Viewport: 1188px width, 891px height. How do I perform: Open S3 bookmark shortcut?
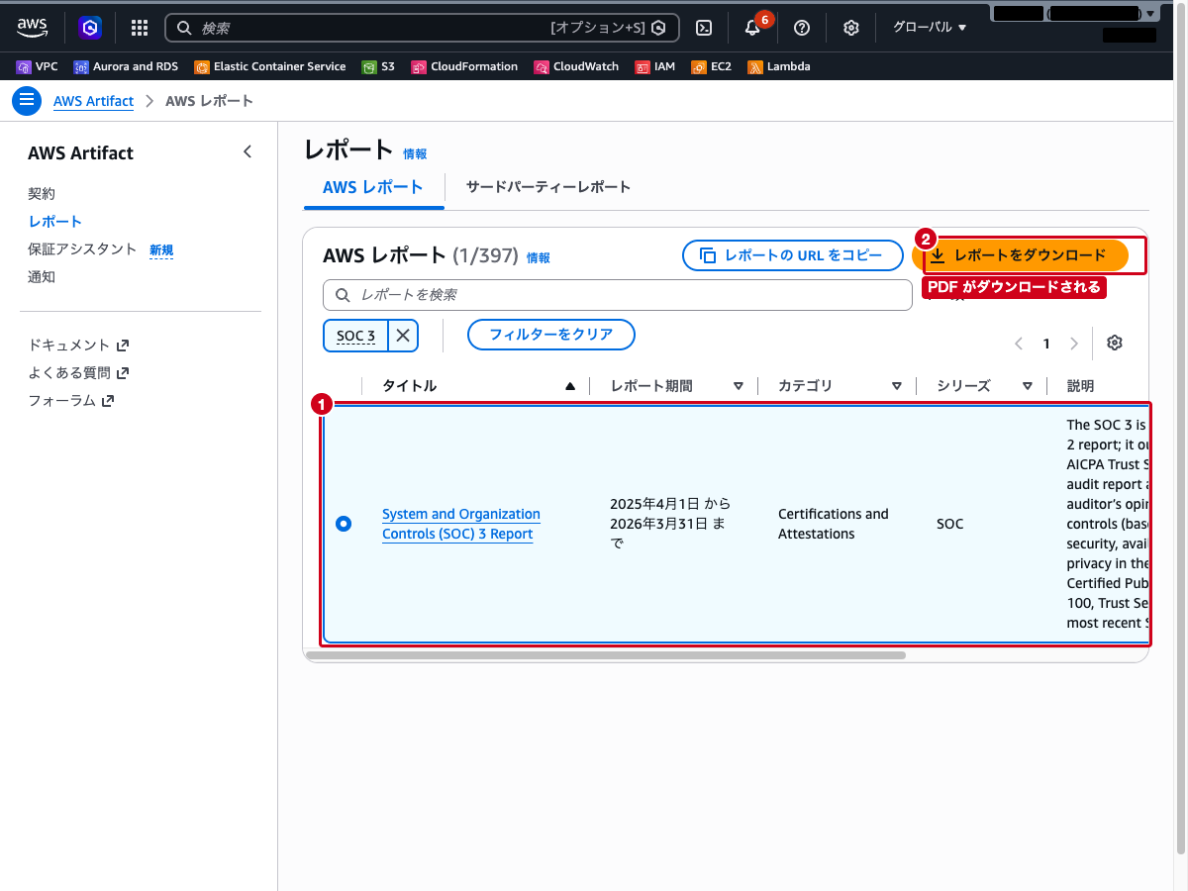(378, 66)
